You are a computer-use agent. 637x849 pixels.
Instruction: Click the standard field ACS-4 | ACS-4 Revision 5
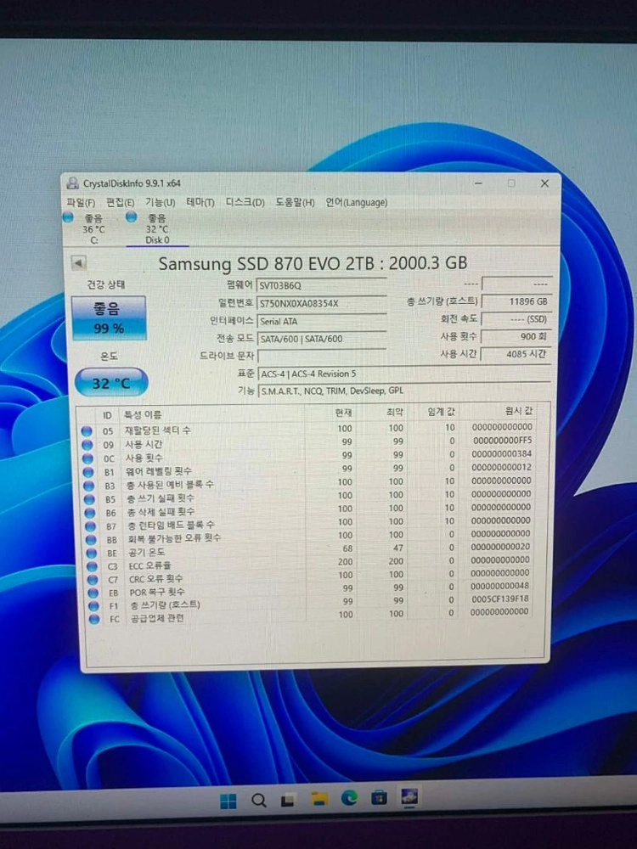(x=404, y=374)
